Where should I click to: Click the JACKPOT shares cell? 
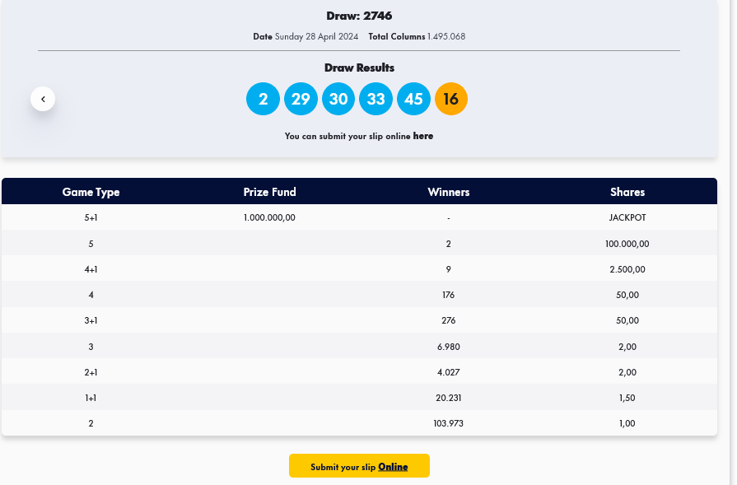(627, 218)
